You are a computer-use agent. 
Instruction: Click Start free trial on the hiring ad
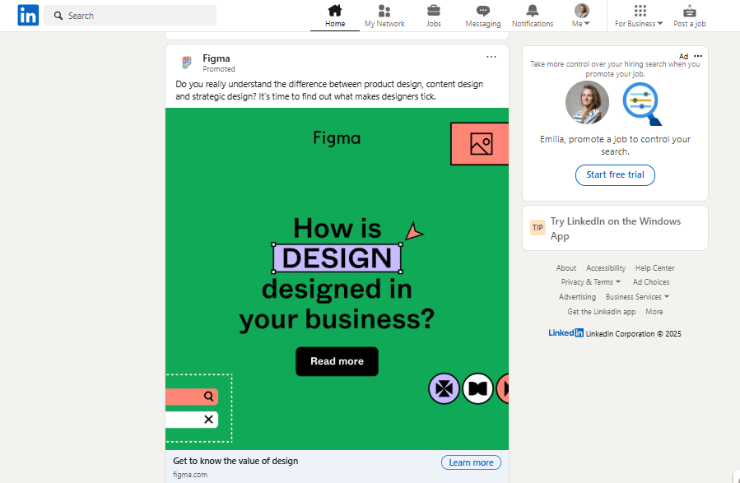pyautogui.click(x=615, y=175)
